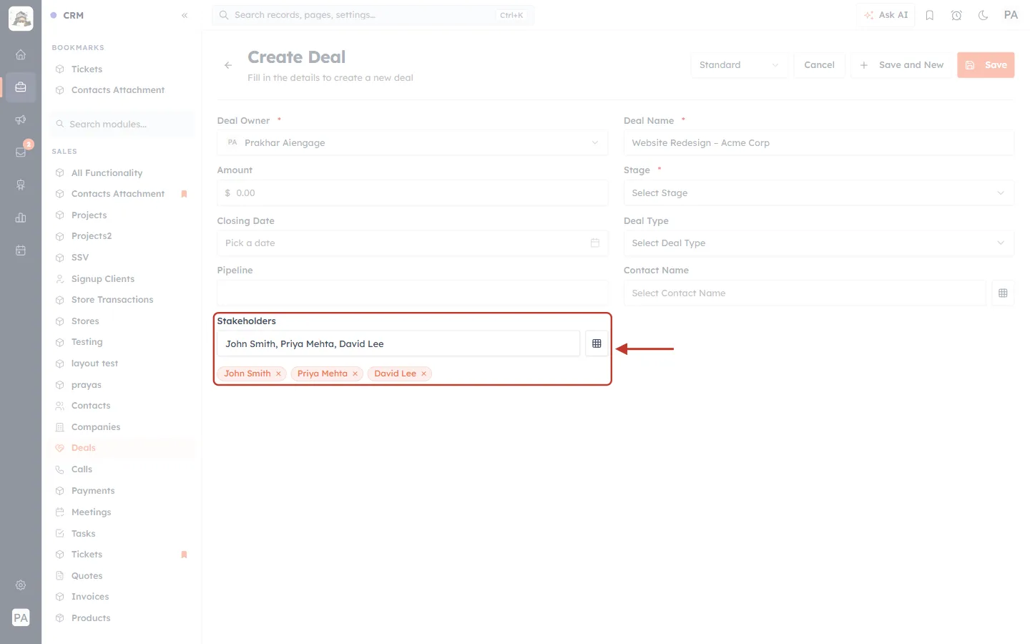This screenshot has height=644, width=1030.
Task: Click the Pipeline input field
Action: coord(413,293)
